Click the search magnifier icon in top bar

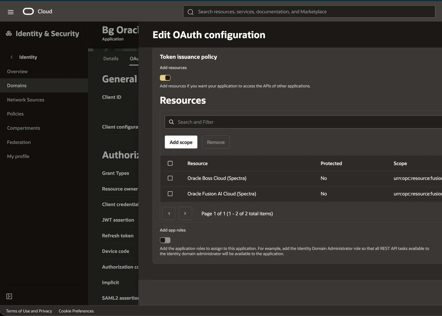point(190,12)
